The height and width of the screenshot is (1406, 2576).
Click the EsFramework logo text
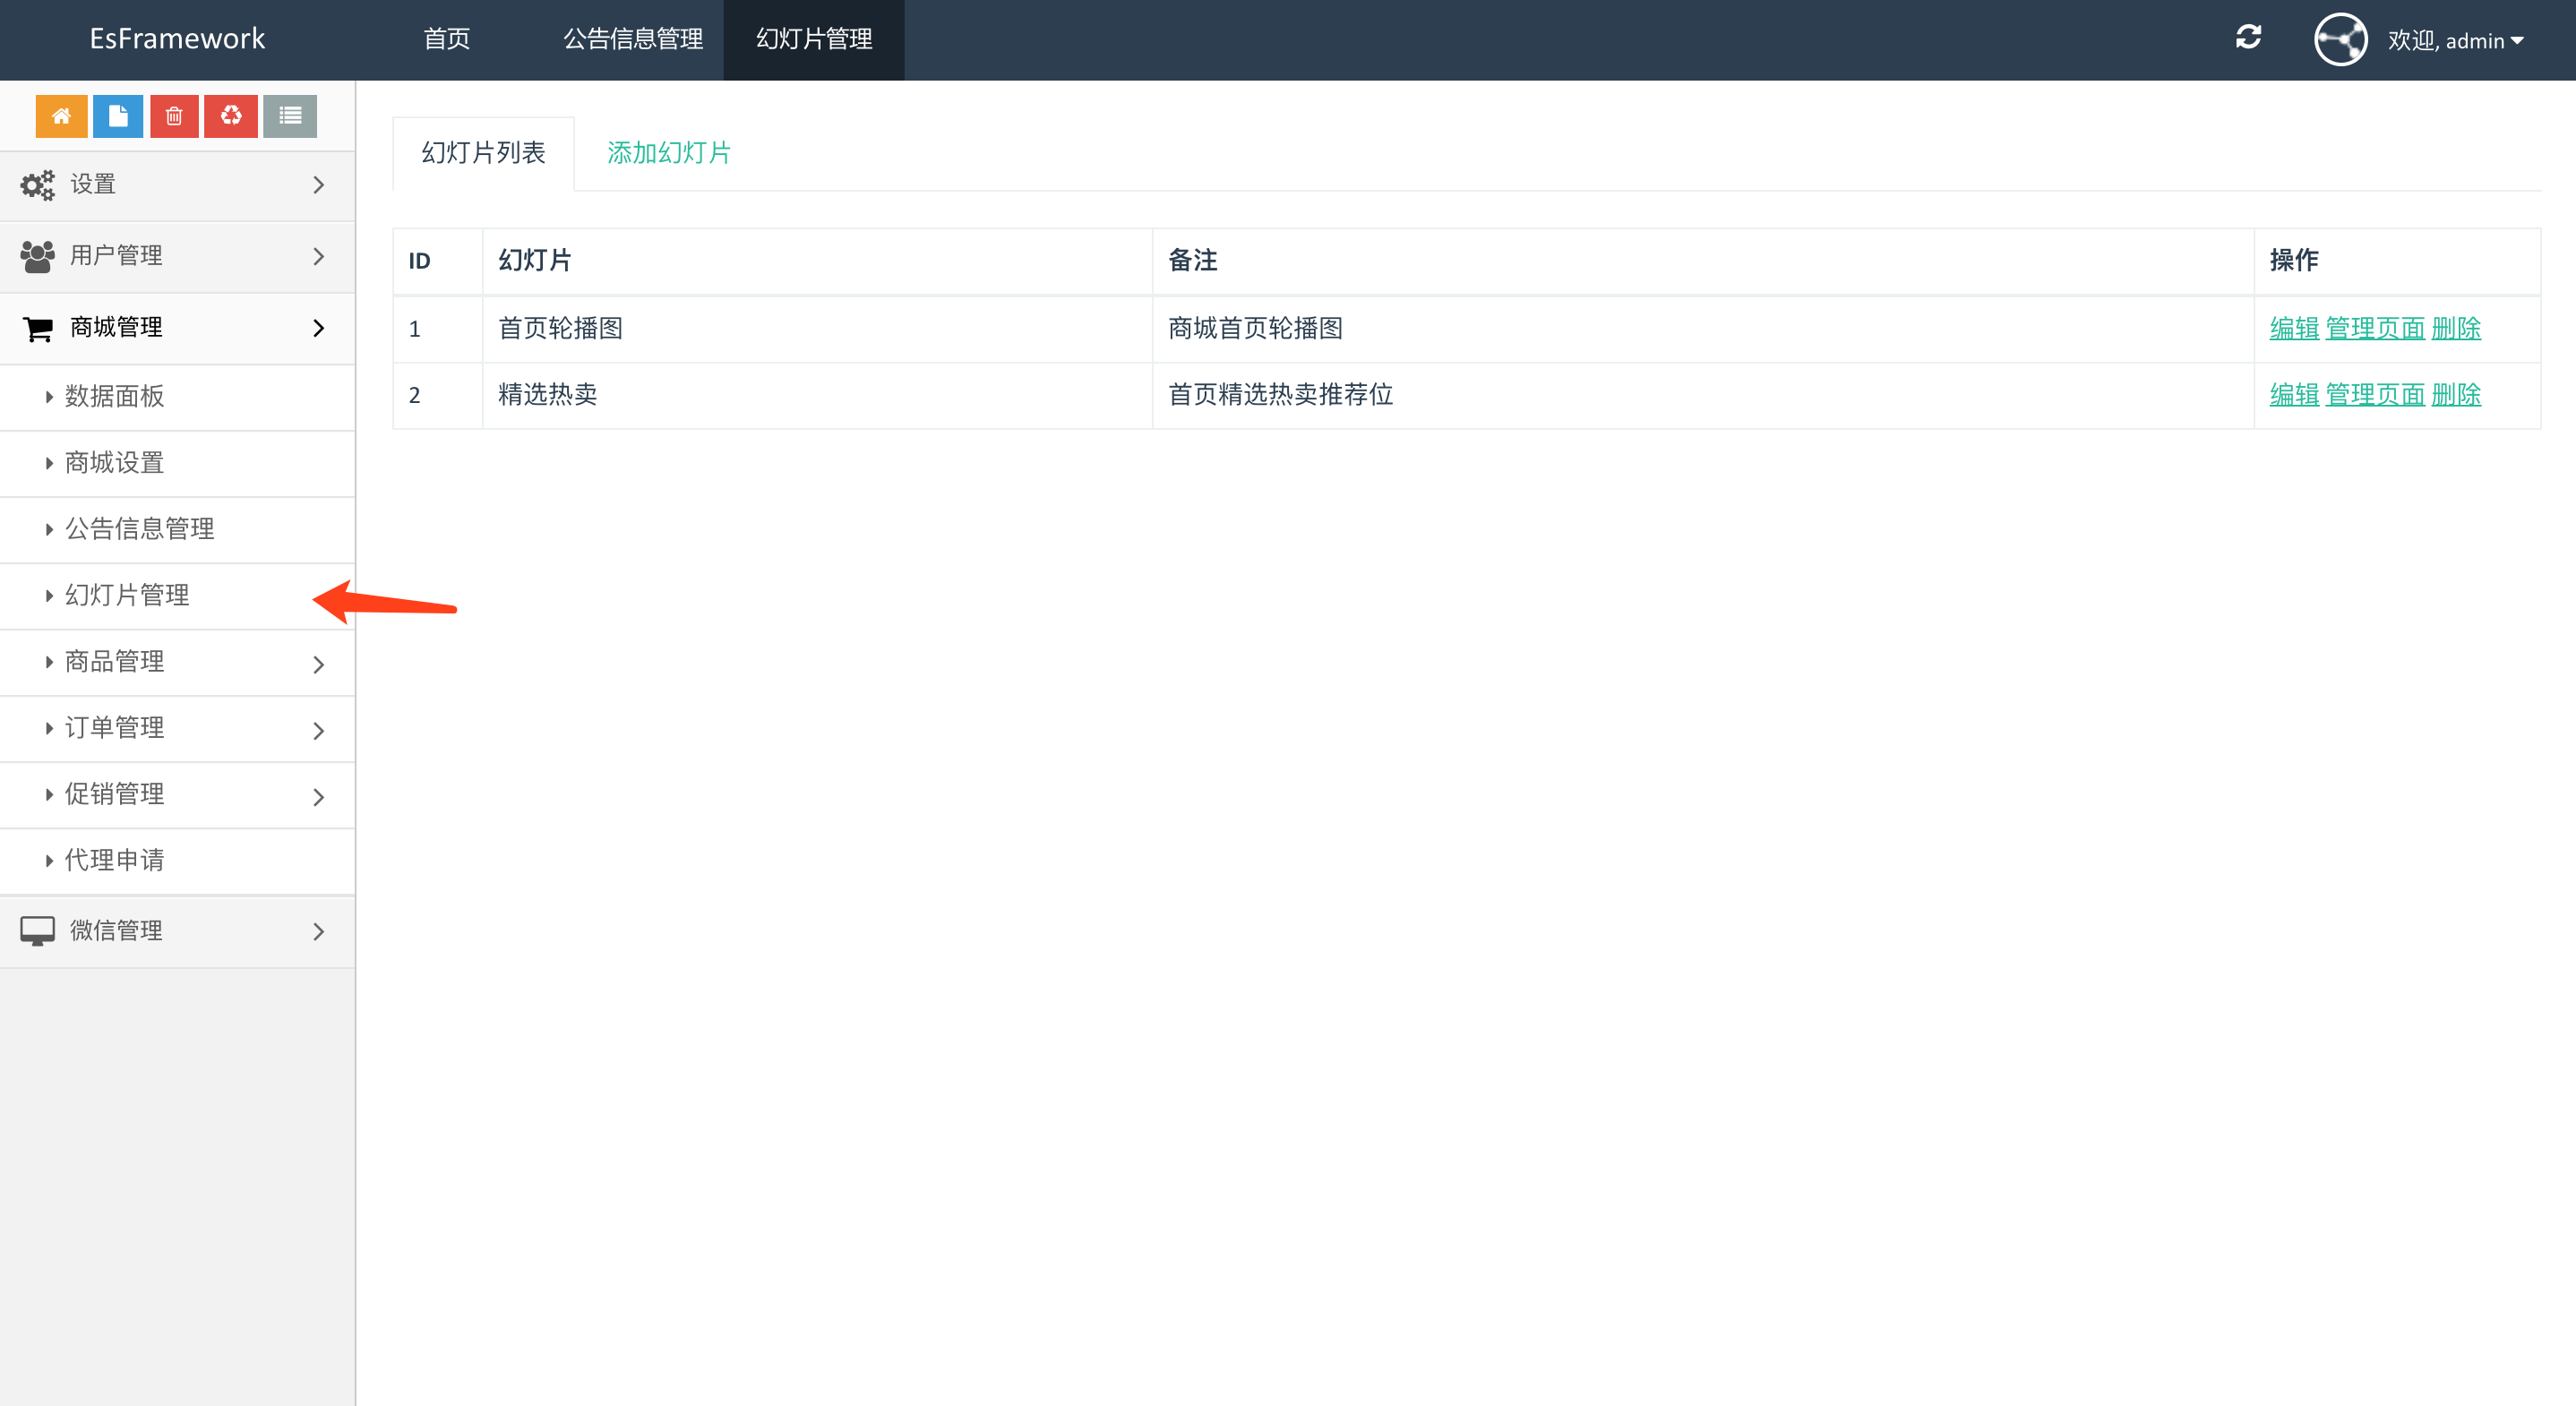pyautogui.click(x=177, y=39)
